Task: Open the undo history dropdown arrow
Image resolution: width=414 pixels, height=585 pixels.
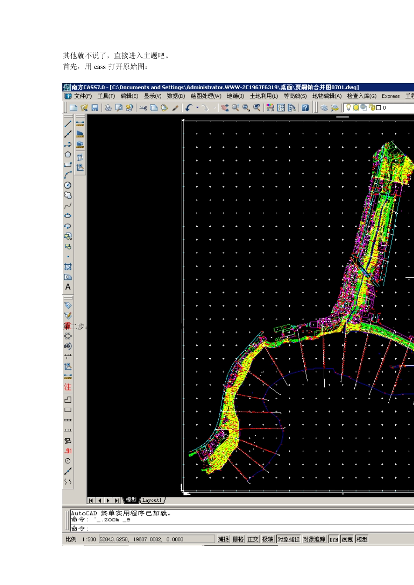Action: (197, 108)
